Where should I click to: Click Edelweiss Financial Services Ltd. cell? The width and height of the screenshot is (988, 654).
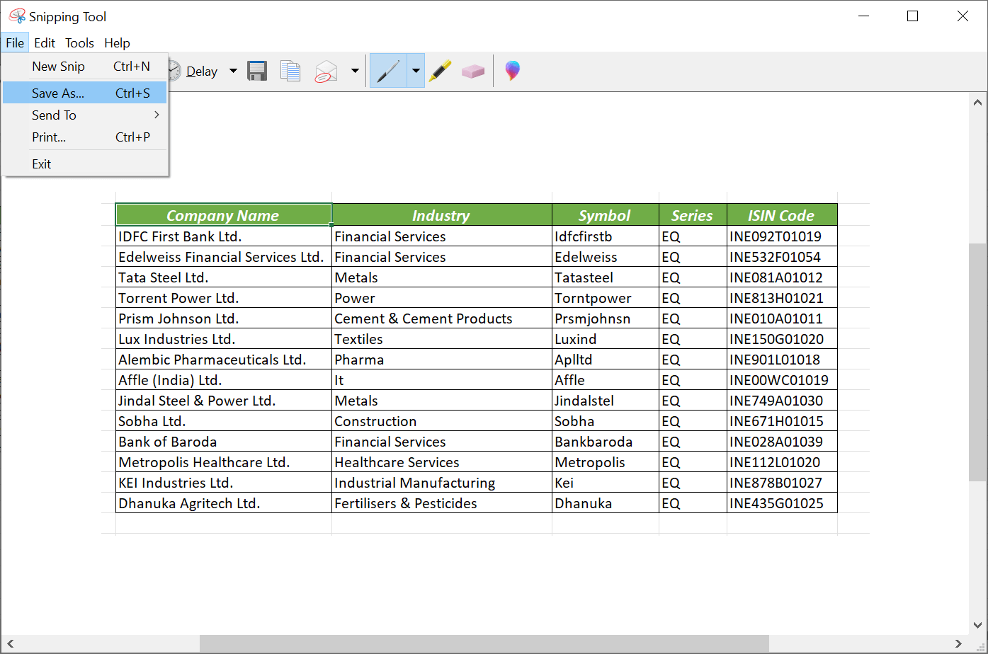coord(223,257)
